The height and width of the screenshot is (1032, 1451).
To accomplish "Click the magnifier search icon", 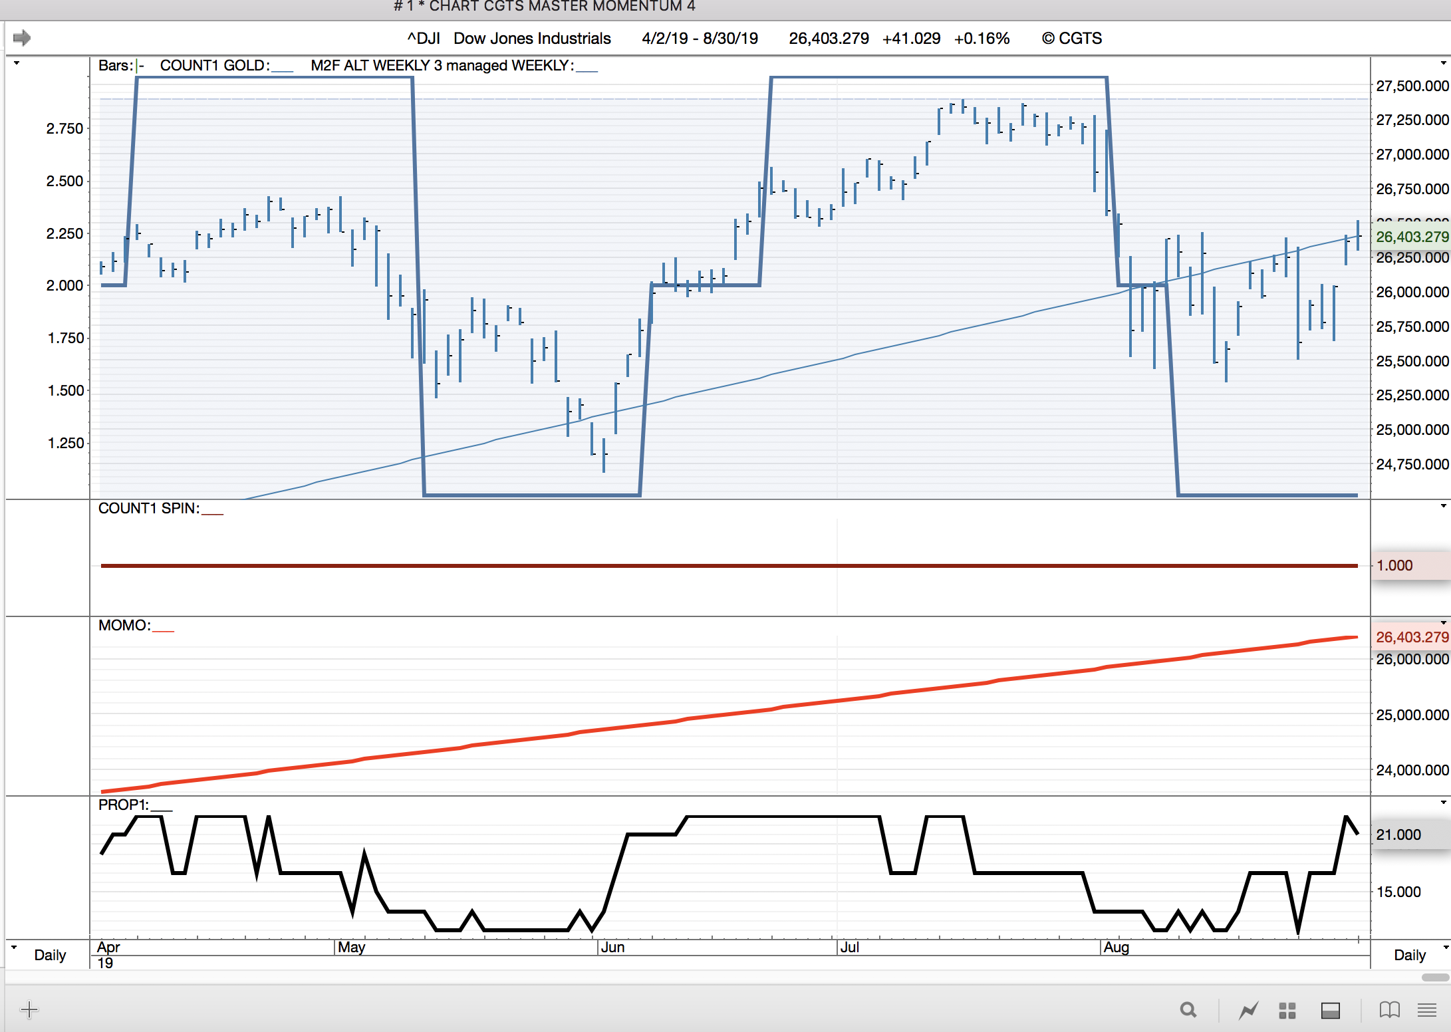I will (x=1188, y=1010).
